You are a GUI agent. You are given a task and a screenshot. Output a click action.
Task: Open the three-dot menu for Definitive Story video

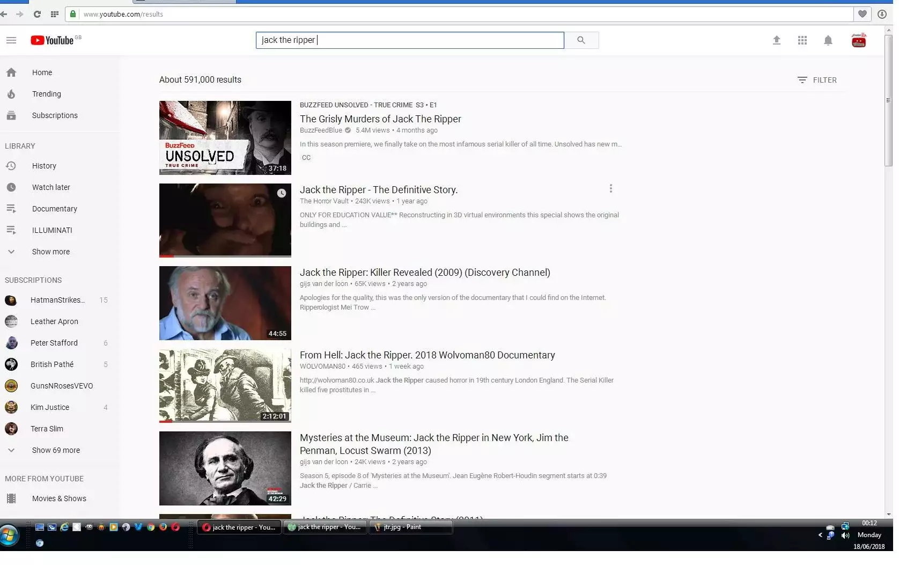tap(610, 188)
